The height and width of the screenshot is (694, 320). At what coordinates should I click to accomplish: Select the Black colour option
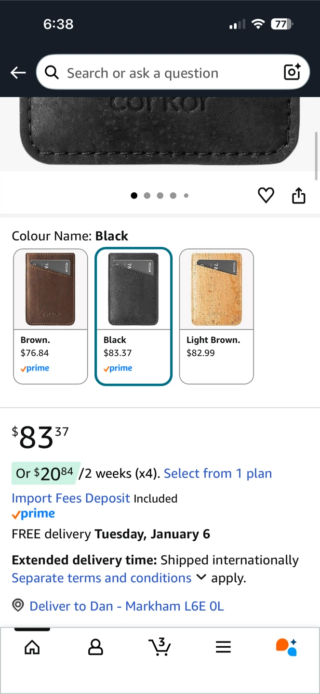point(133,316)
